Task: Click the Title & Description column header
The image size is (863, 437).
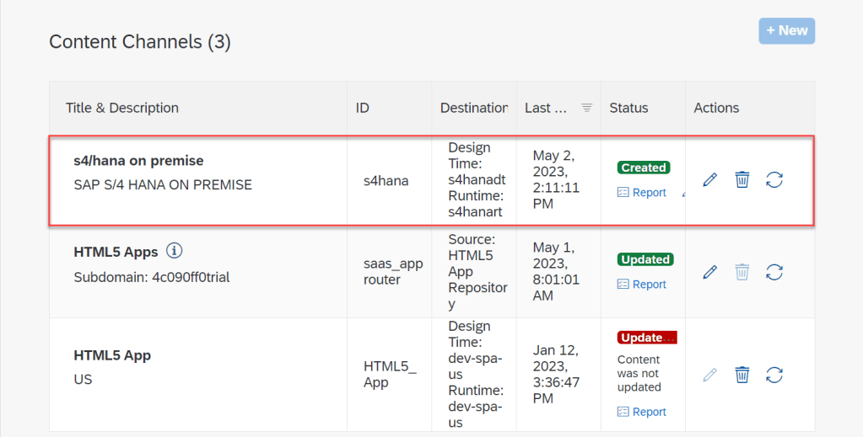Action: (x=122, y=108)
